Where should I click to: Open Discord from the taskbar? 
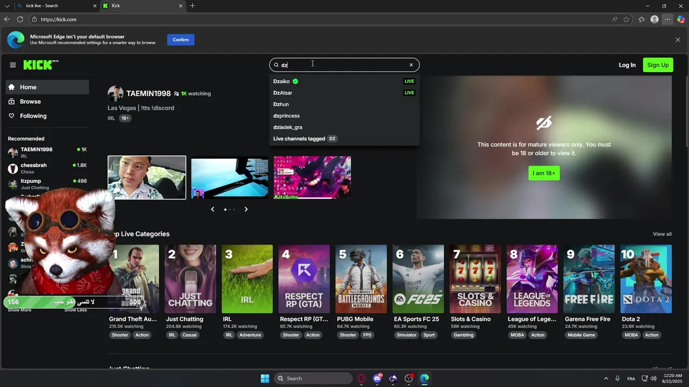(x=377, y=378)
